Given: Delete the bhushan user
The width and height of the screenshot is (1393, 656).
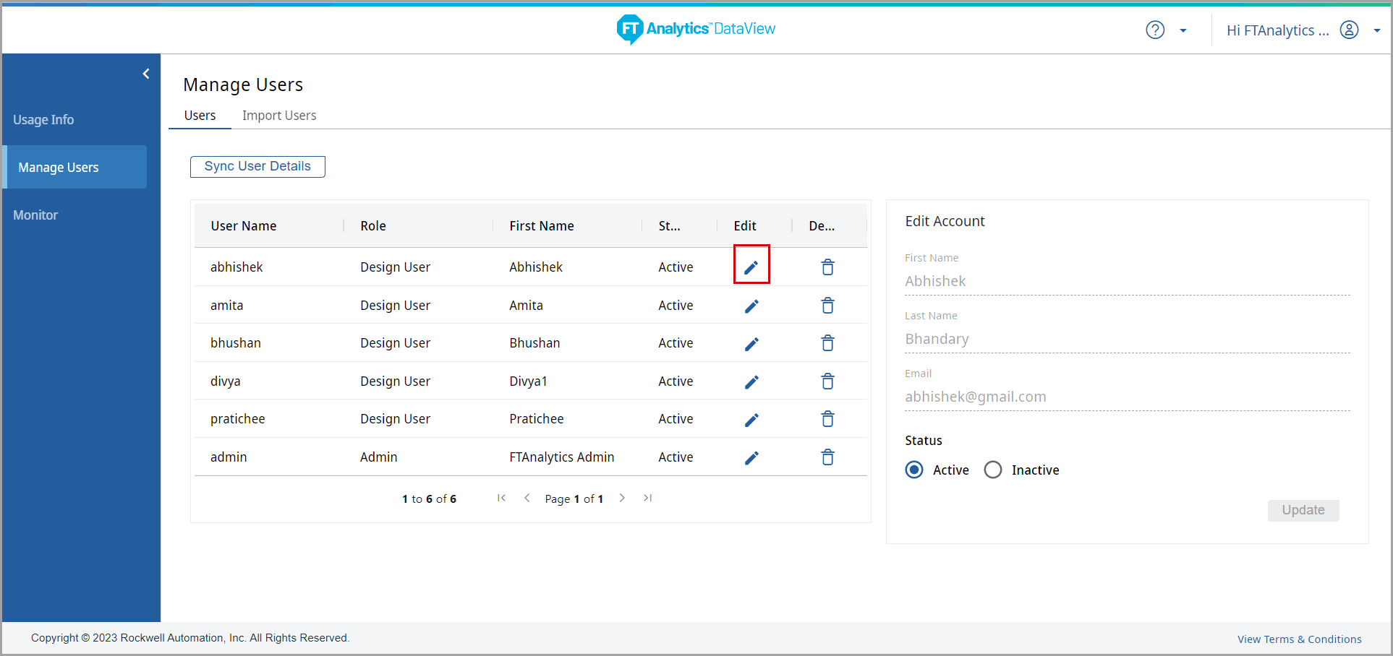Looking at the screenshot, I should [828, 343].
